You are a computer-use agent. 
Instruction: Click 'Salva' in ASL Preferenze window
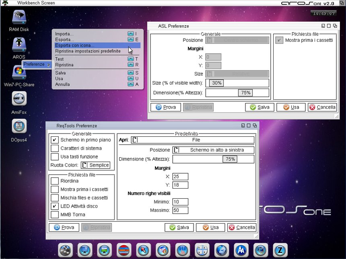(x=259, y=107)
